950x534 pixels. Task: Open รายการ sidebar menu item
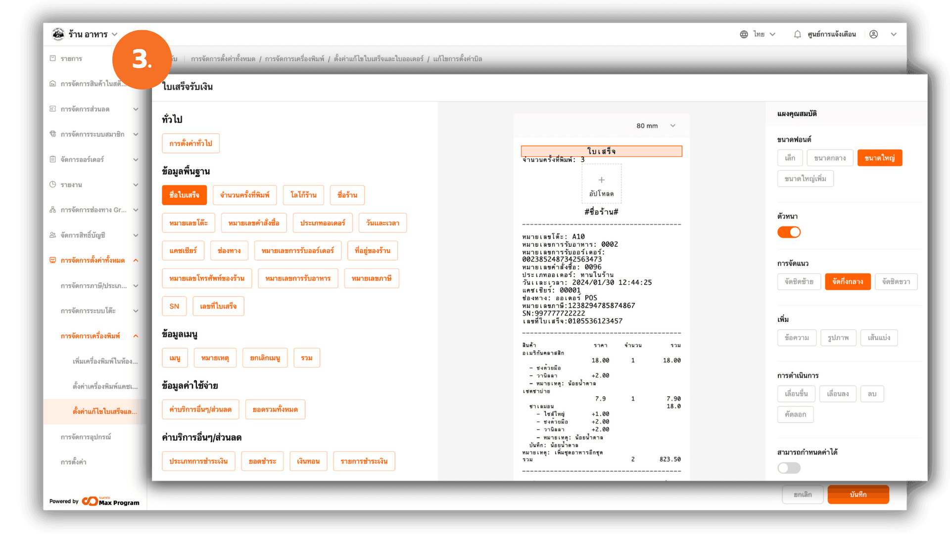[x=71, y=59]
